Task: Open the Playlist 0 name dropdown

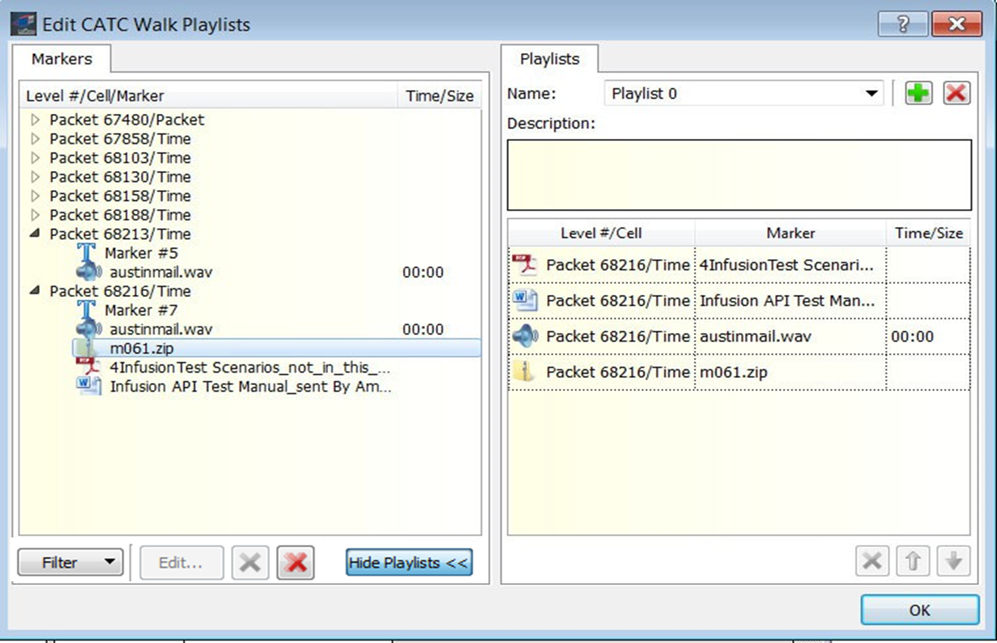Action: pos(871,93)
